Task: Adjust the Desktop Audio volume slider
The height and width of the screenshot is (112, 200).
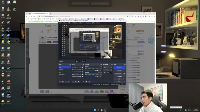Action: point(91,76)
